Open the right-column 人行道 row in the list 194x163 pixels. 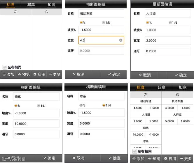coord(177,115)
